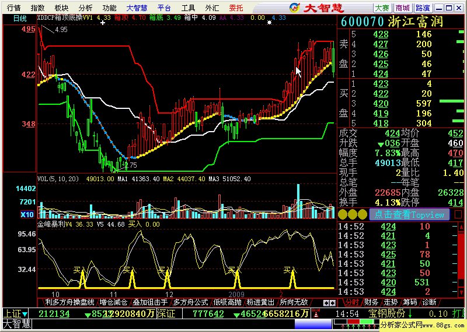
Task: Click the 金峰暴利V4 indicator label
Action: click(x=54, y=224)
